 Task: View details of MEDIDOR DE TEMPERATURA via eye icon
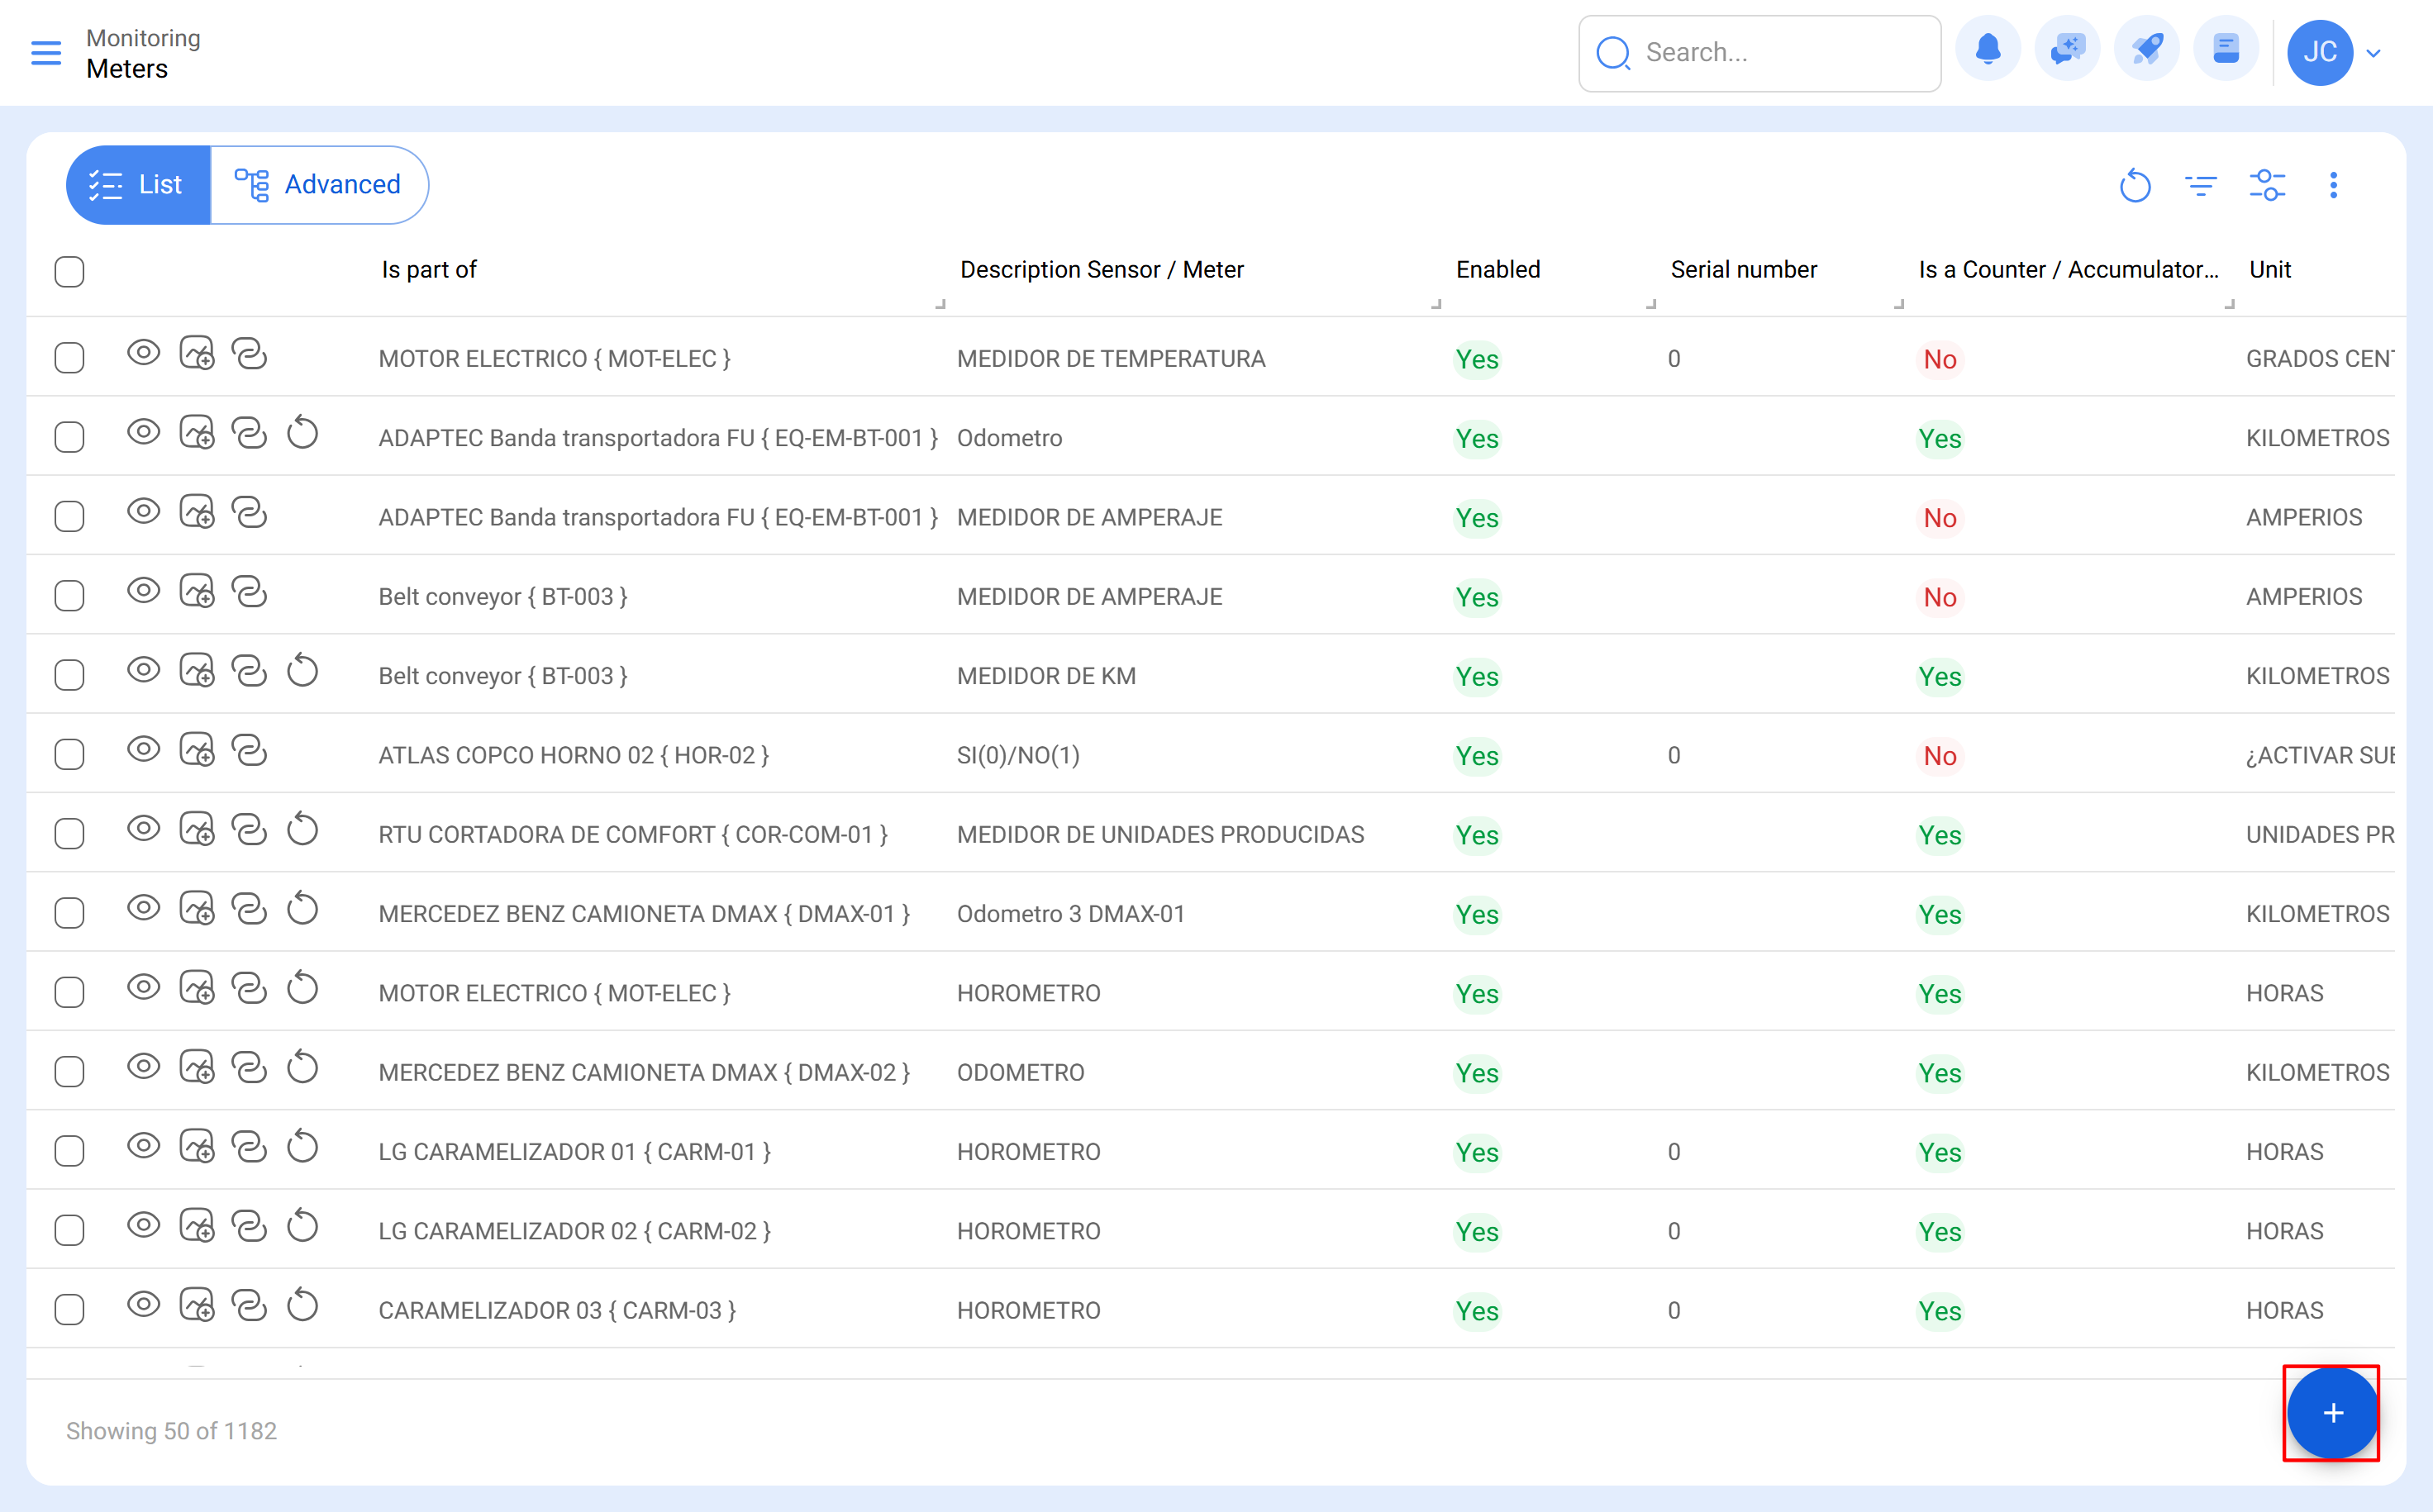click(x=143, y=353)
